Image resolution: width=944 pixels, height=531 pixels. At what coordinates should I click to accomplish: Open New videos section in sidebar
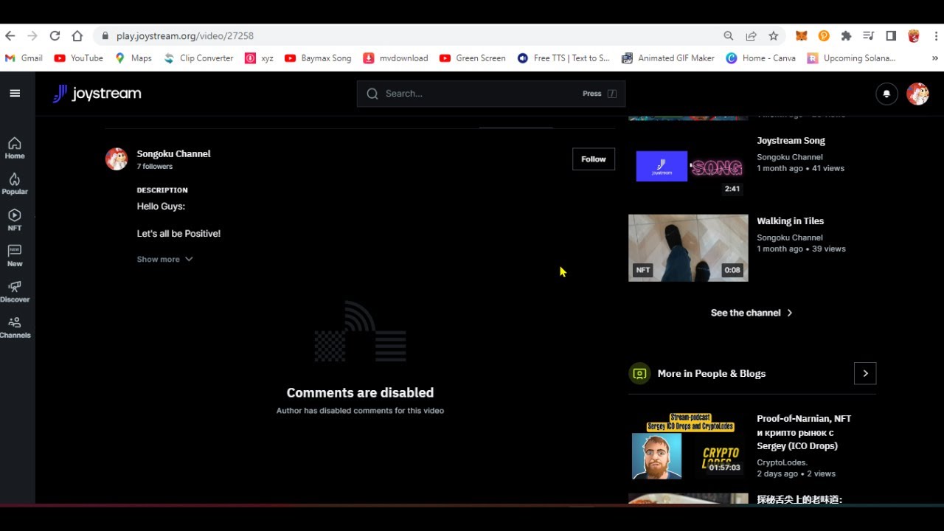tap(15, 256)
